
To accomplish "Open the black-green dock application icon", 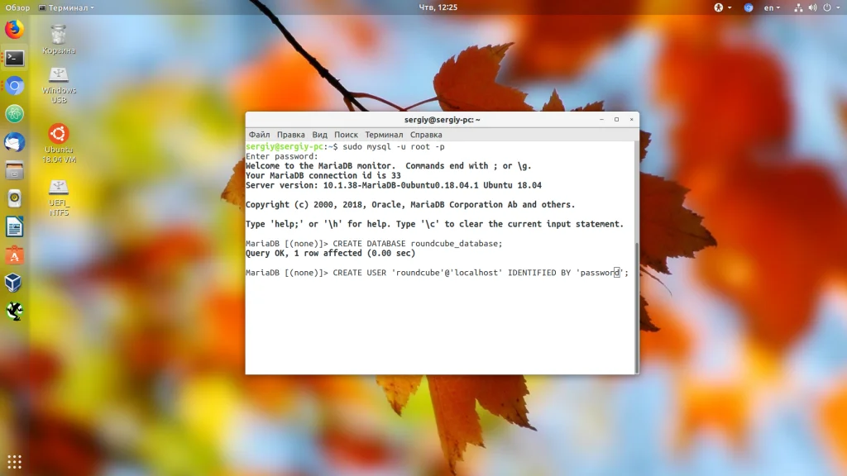I will (15, 311).
